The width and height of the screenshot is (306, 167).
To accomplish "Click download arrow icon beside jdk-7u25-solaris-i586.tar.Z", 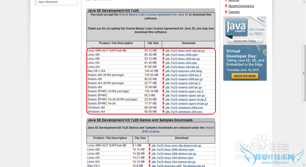I will (x=163, y=75).
